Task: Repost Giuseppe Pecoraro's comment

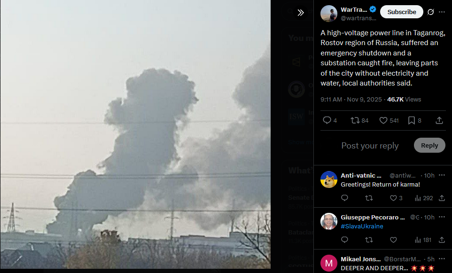Action: click(369, 240)
